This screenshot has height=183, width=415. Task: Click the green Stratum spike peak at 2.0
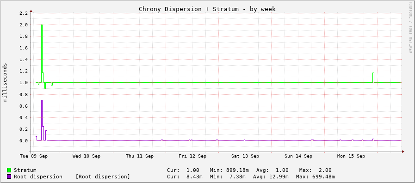[42, 25]
